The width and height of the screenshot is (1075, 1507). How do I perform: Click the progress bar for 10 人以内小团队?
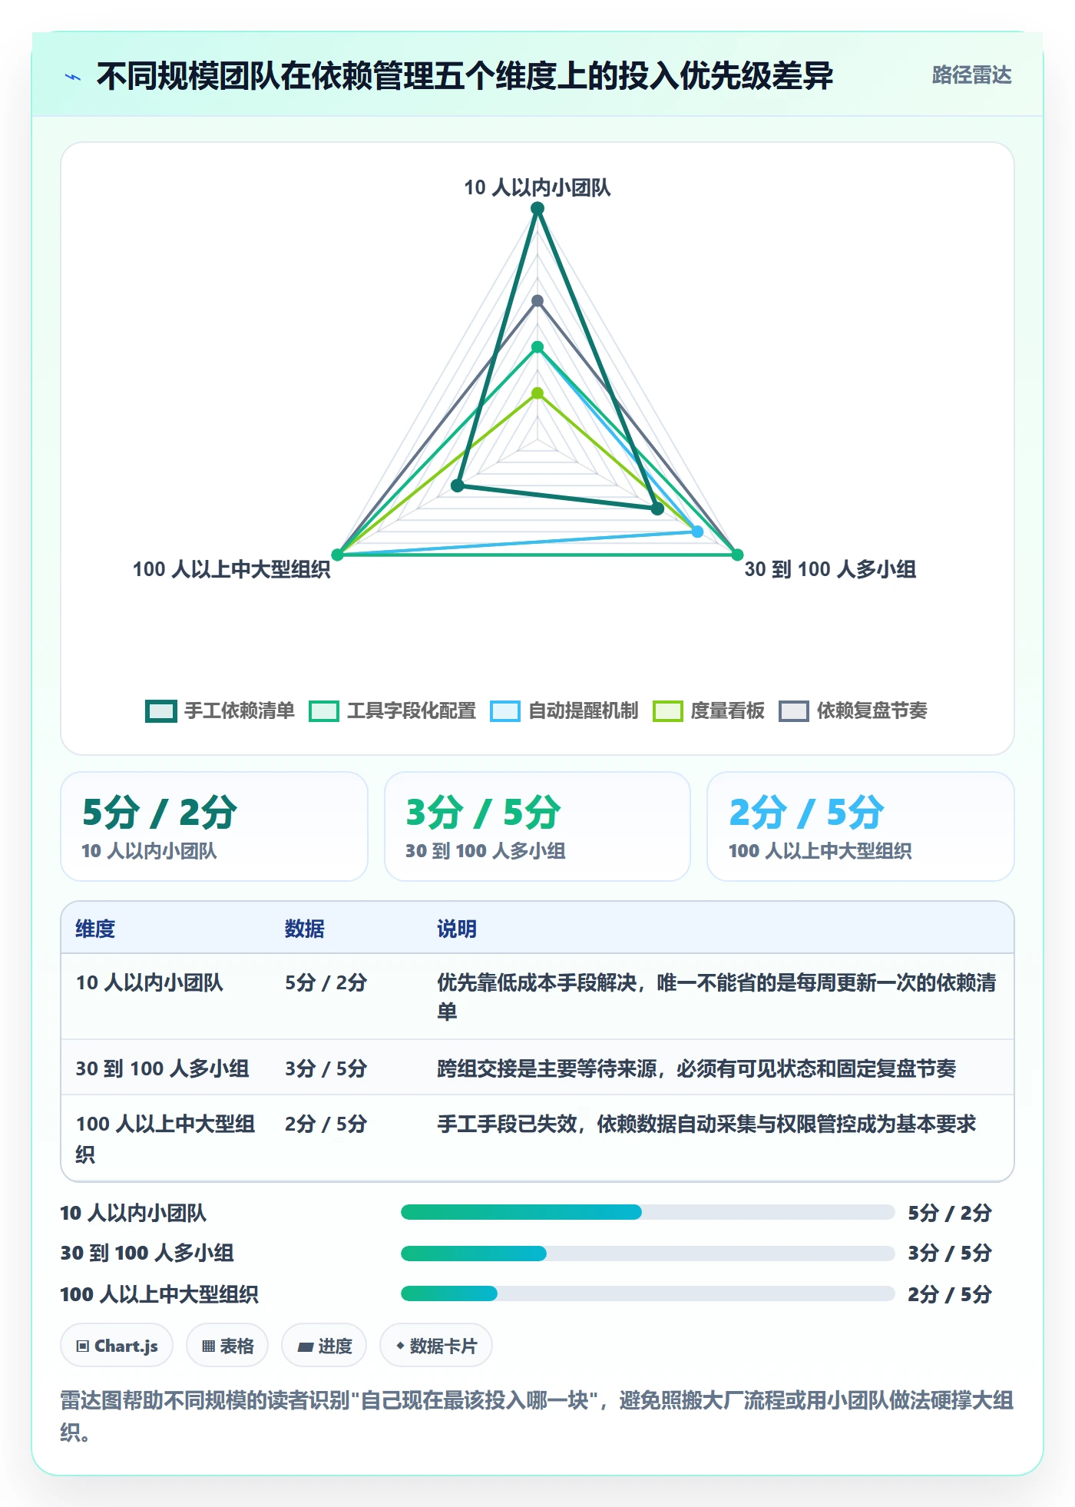[x=647, y=1212]
